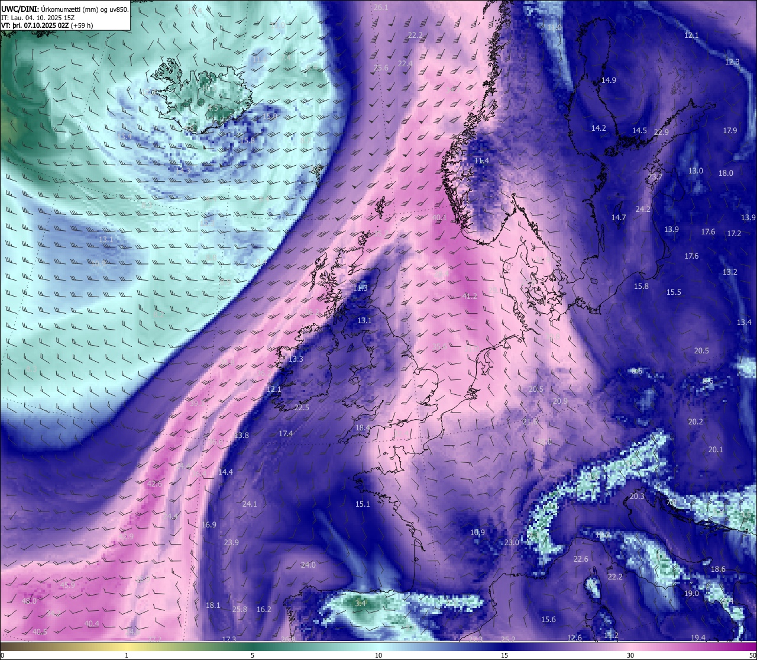The height and width of the screenshot is (660, 757).
Task: Click the 20.1 value label
Action: point(716,450)
